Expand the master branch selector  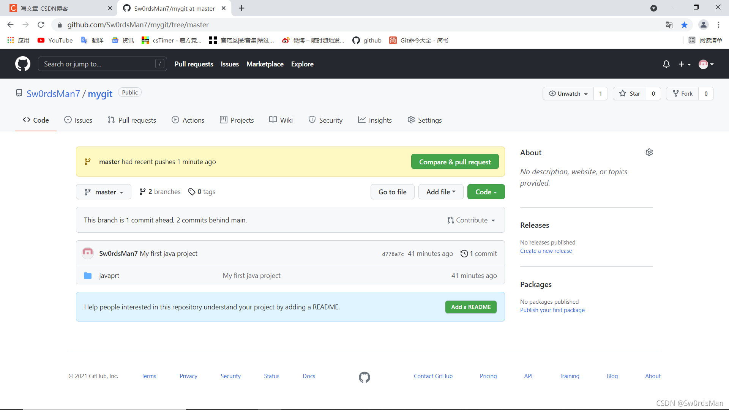(x=104, y=192)
